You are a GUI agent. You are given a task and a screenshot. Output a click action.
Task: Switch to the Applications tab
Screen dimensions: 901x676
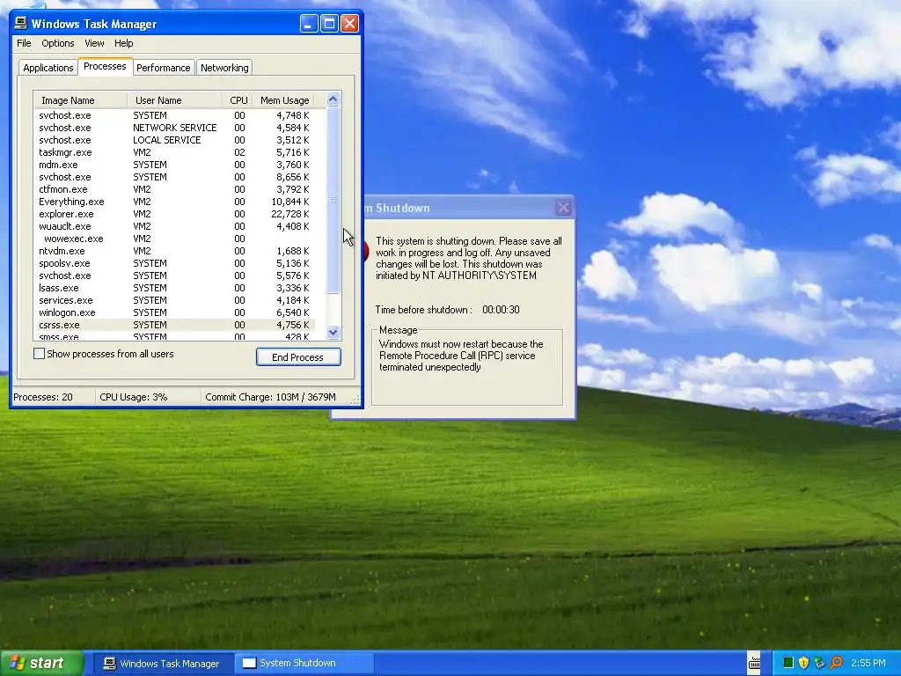pos(48,68)
